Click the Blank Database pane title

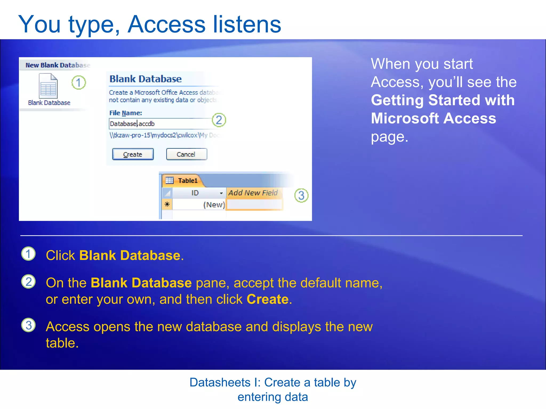click(x=146, y=79)
